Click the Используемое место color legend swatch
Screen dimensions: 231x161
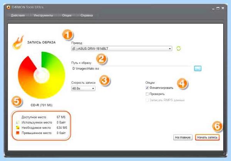coord(18,122)
